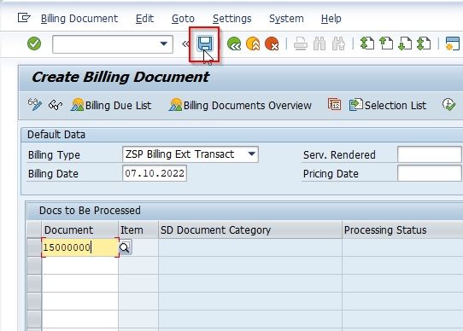Viewport: 463px width, 331px height.
Task: Click the Print icon in the toolbar
Action: (301, 44)
